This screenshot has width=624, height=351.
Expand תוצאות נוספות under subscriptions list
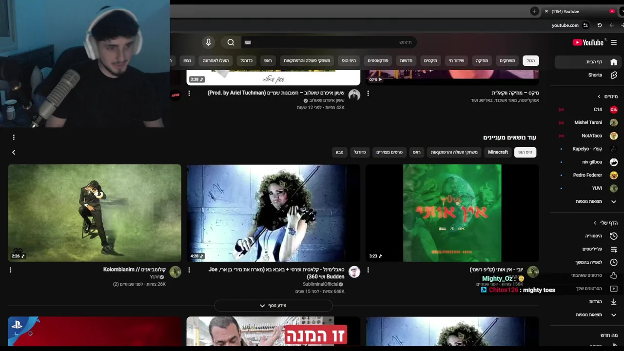(x=587, y=202)
